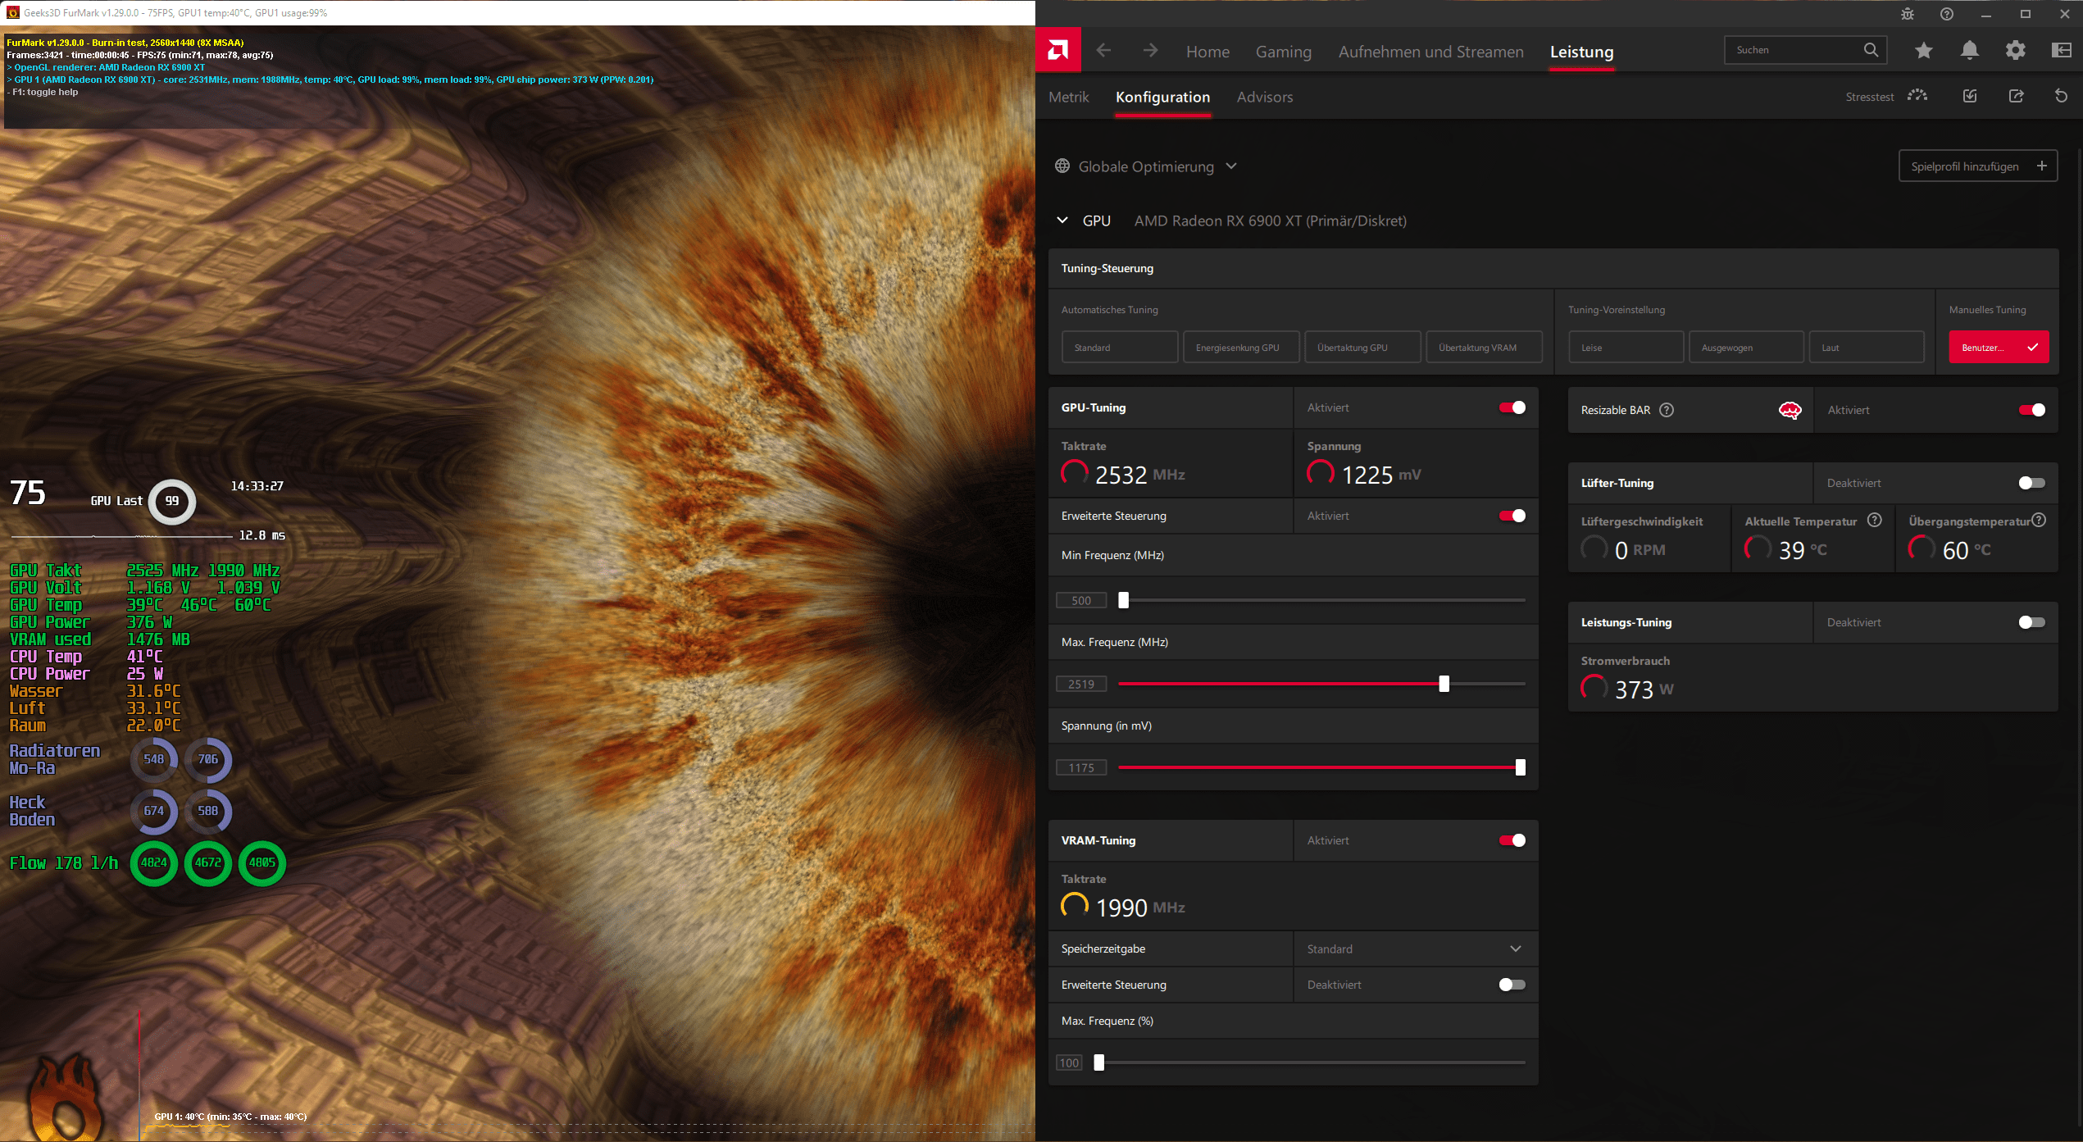Screen dimensions: 2083x1142
Task: Open favorites star icon
Action: click(x=1923, y=51)
